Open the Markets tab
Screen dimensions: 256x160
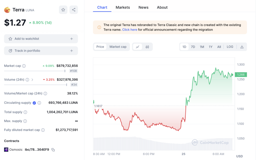pos(123,7)
